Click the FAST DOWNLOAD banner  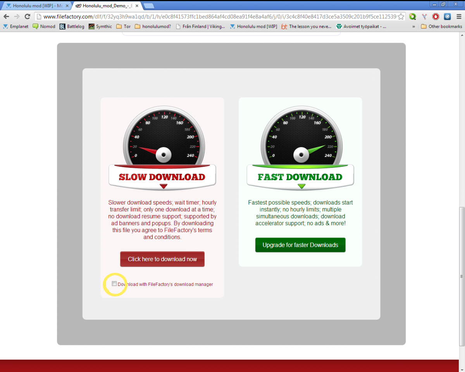pos(300,177)
